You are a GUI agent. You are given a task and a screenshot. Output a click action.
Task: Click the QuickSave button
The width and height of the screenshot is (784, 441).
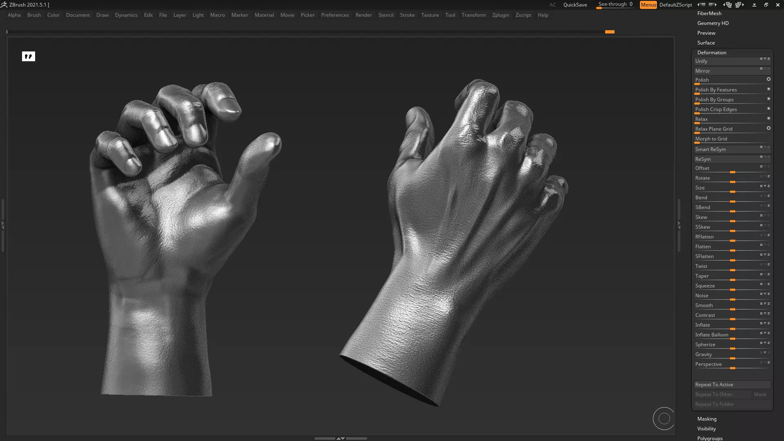575,5
